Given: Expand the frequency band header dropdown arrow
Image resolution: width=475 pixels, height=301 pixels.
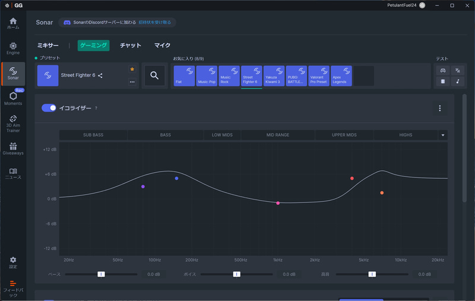Looking at the screenshot, I should pos(443,135).
